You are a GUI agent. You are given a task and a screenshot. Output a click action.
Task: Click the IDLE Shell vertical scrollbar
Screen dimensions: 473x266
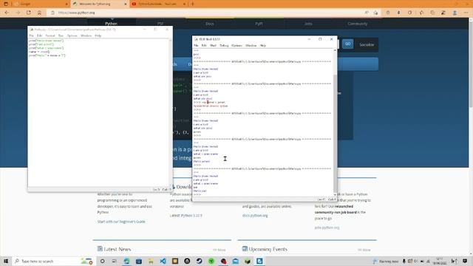coord(335,133)
